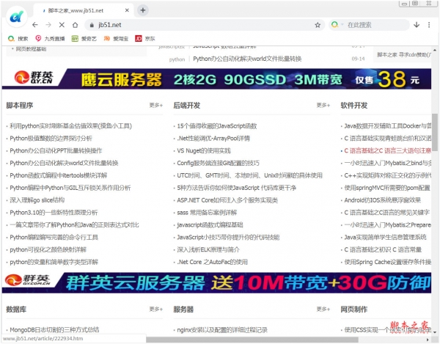This screenshot has height=344, width=440.
Task: Click 更多+ next to 后端开发
Action: [323, 105]
